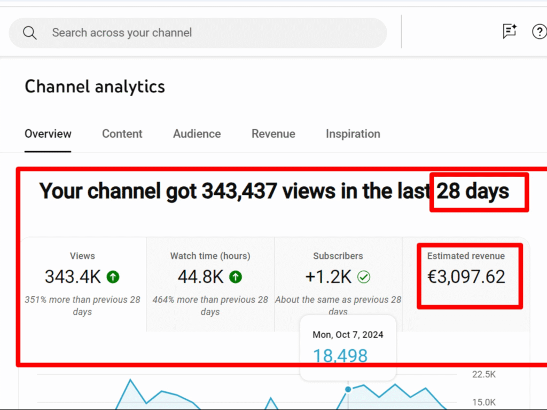Viewport: 547px width, 410px height.
Task: Click the 22.5K axis label
Action: (x=484, y=374)
